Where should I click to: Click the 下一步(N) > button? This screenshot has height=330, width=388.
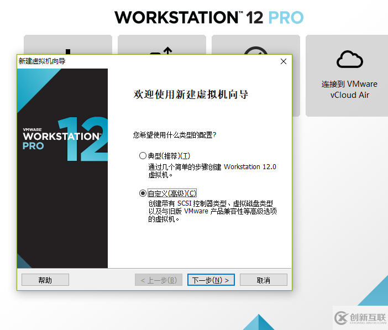211,280
